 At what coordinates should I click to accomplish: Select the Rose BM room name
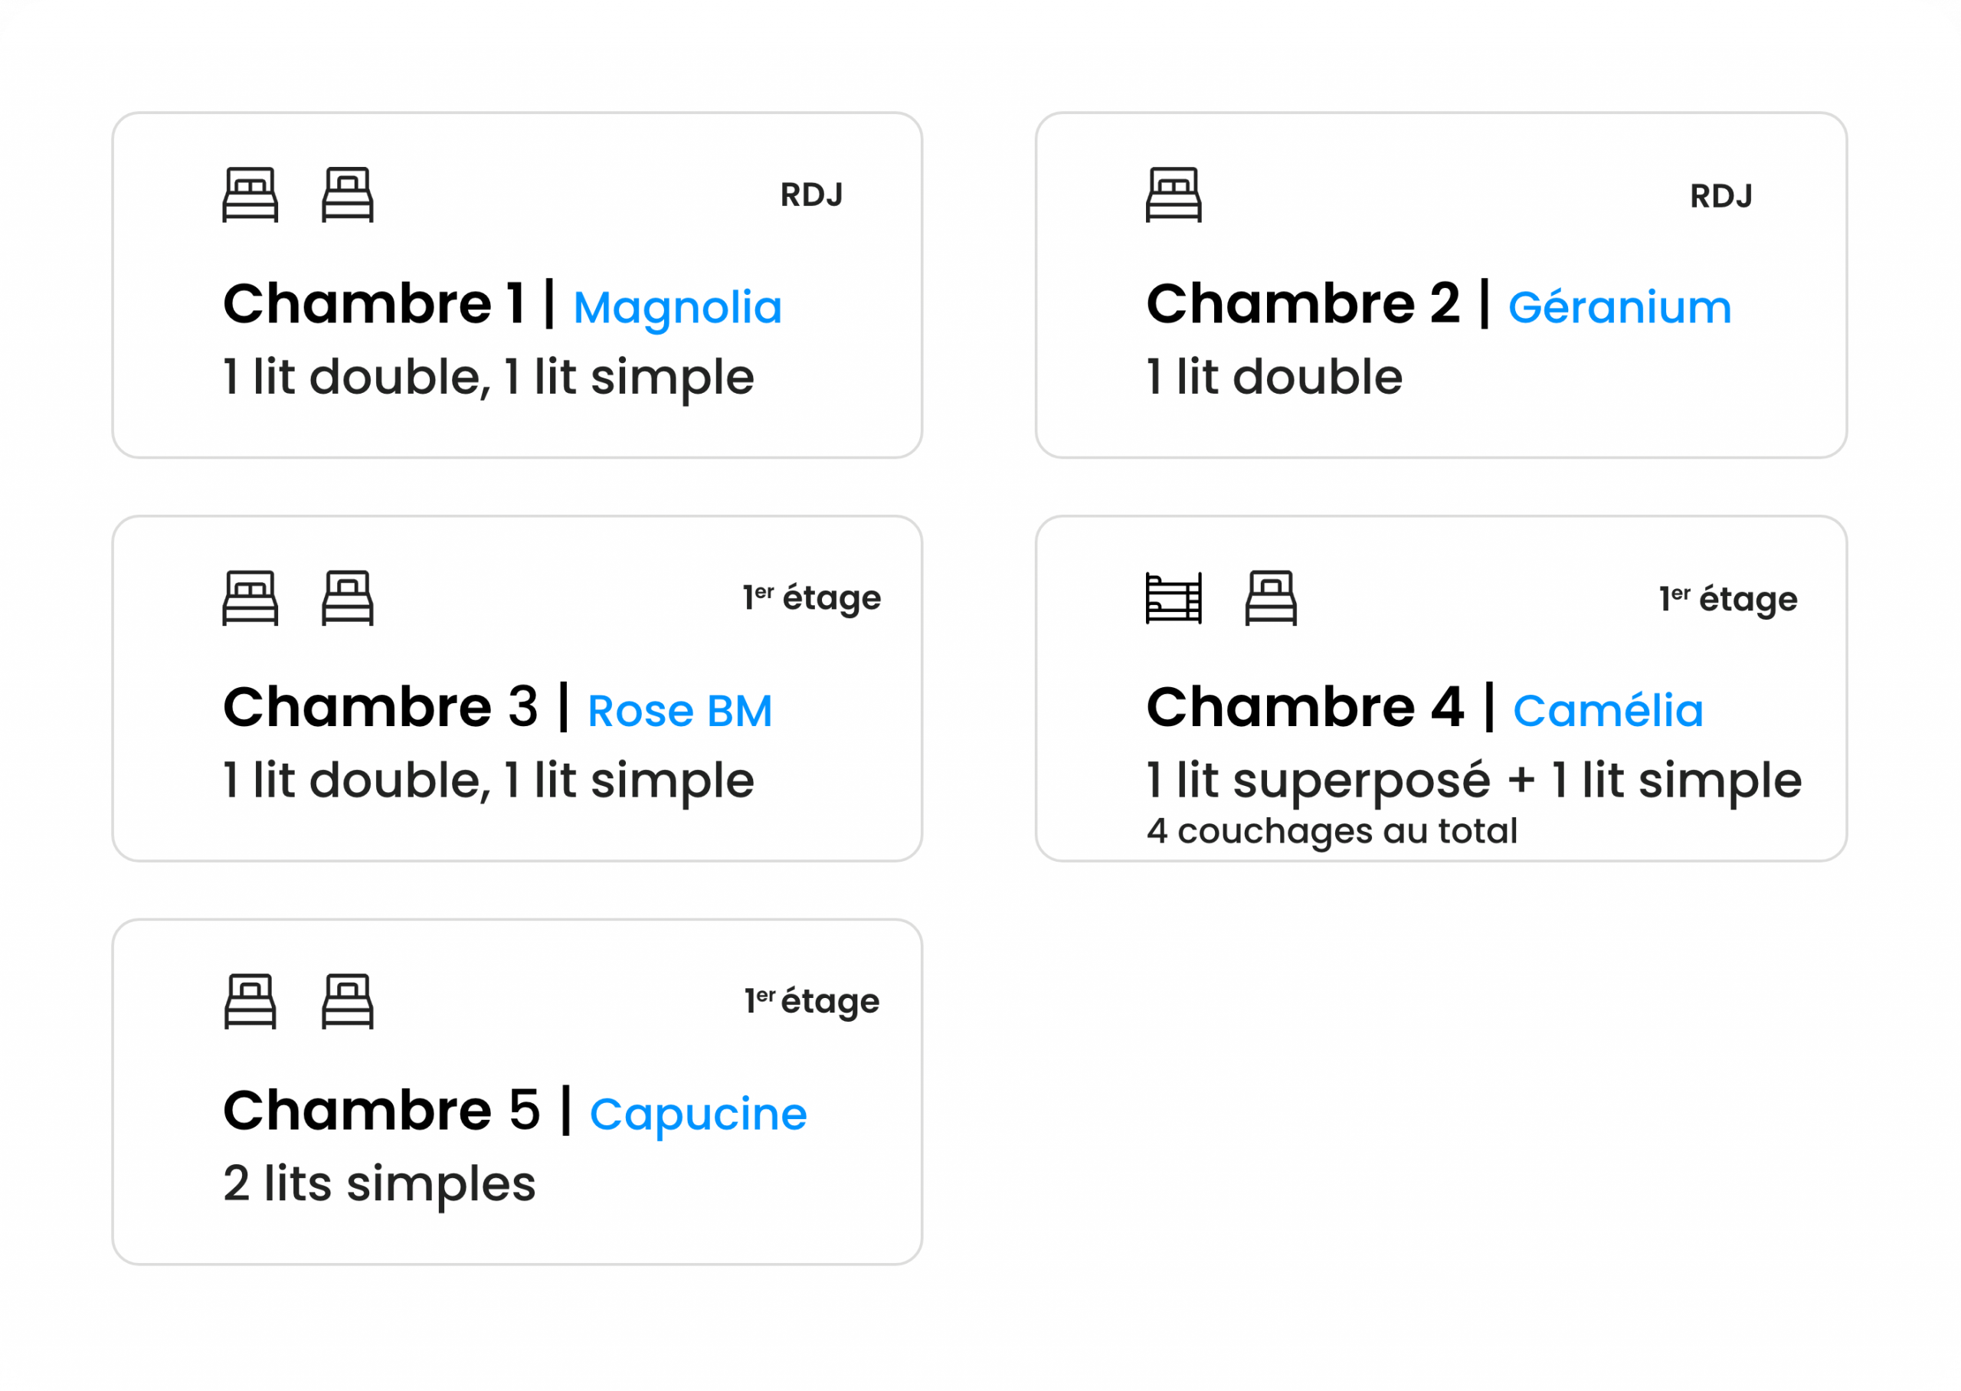680,711
